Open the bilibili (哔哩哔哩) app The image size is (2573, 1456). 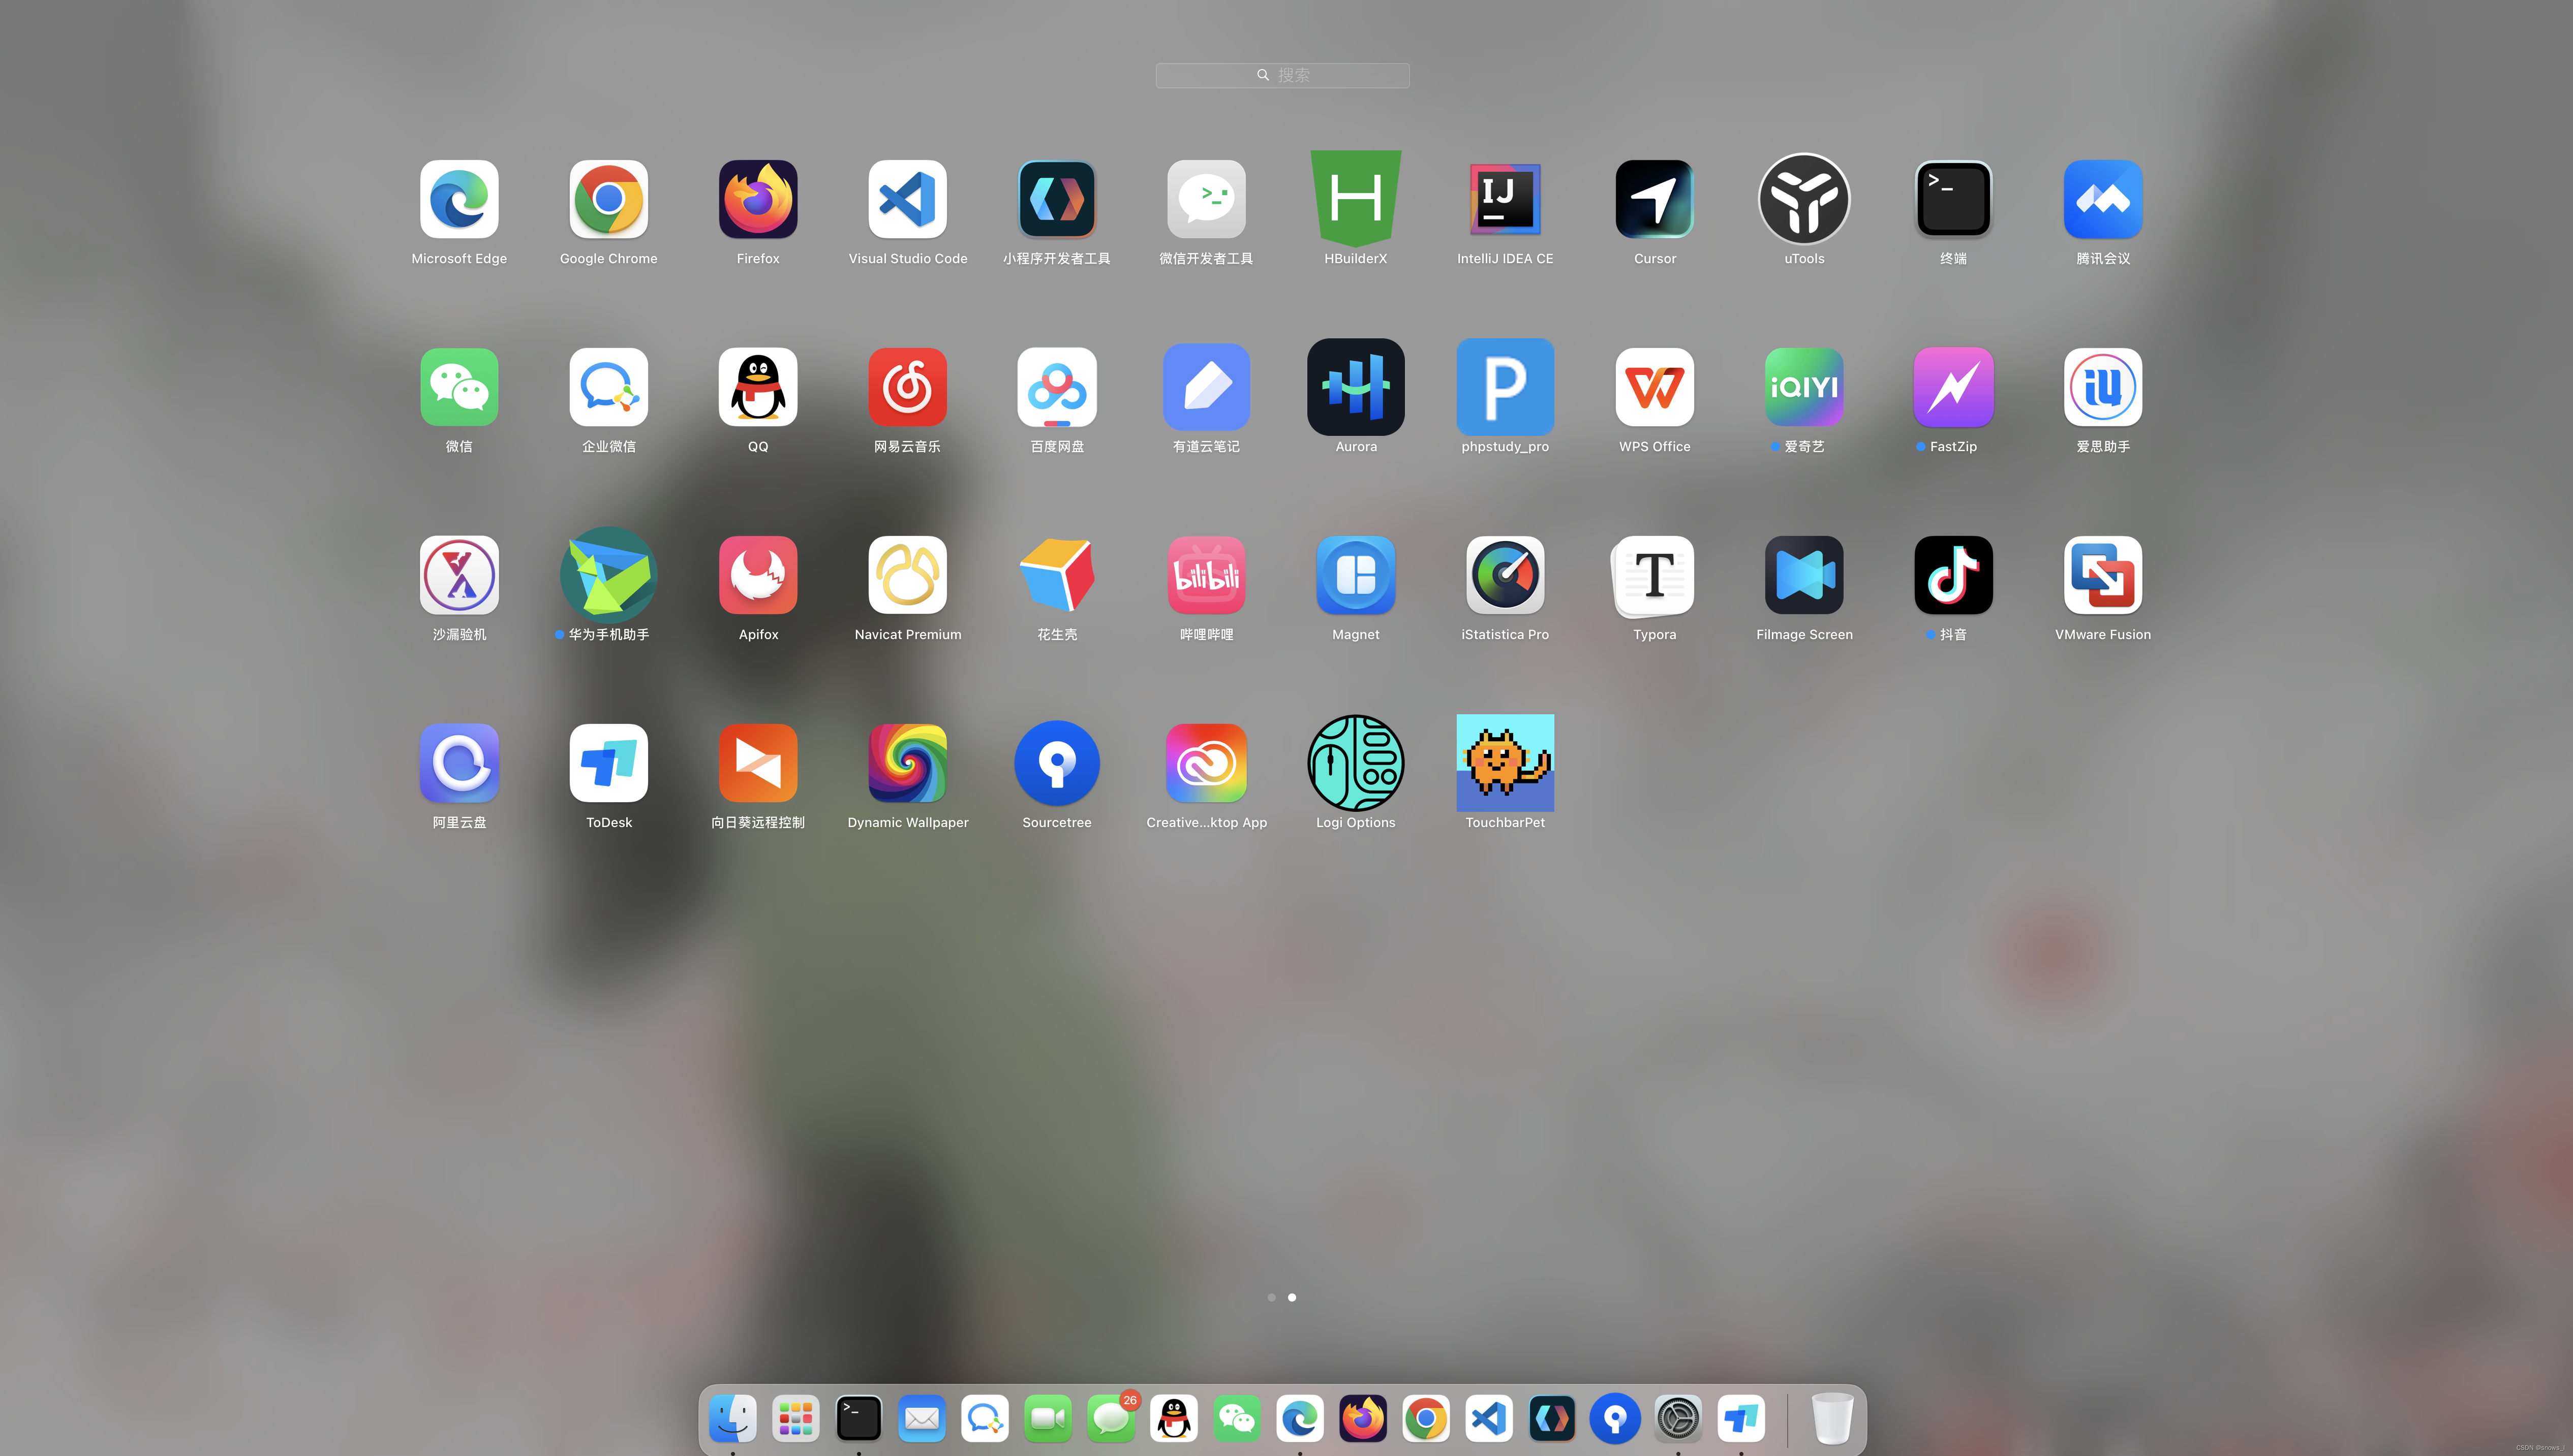(1207, 575)
